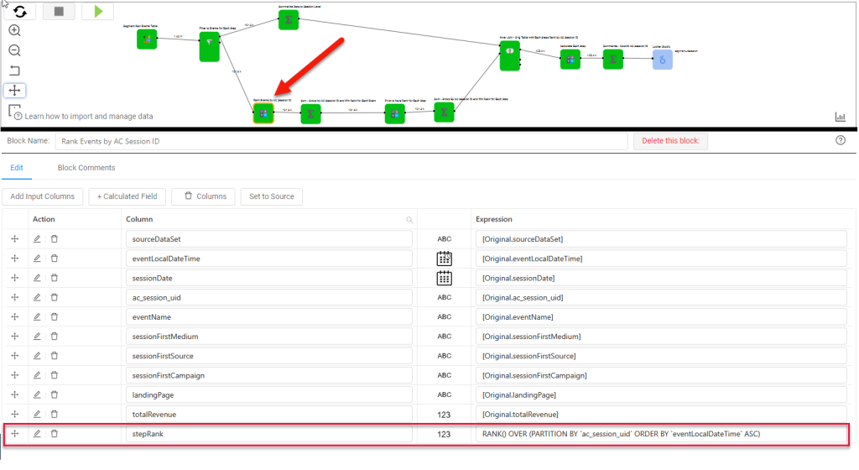The height and width of the screenshot is (470, 859).
Task: Delete the ac_session_uid column row
Action: (55, 297)
